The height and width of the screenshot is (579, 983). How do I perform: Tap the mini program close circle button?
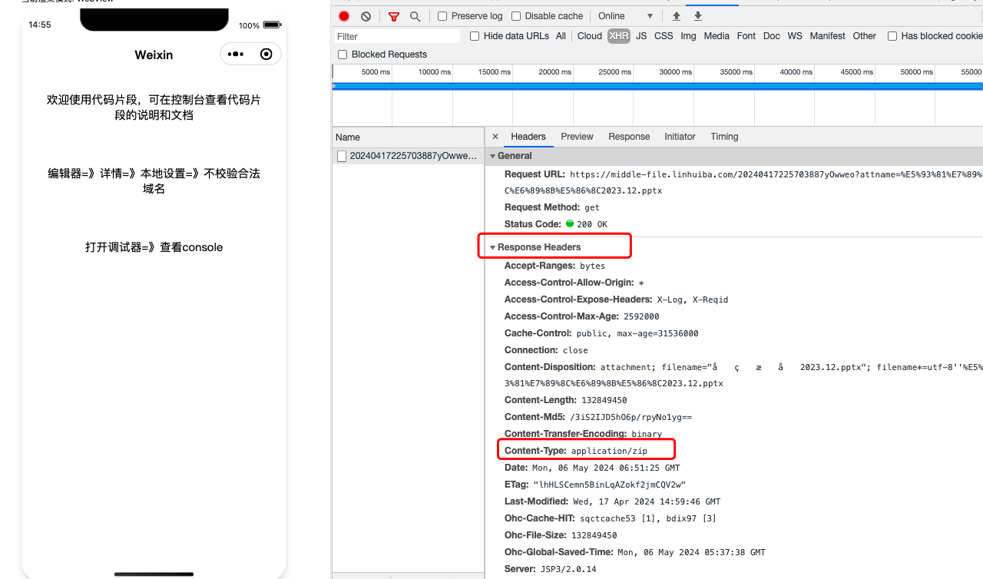(x=266, y=54)
